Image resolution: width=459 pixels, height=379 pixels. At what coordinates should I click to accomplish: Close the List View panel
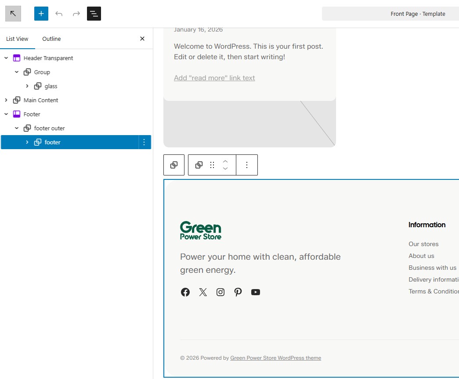click(x=142, y=39)
